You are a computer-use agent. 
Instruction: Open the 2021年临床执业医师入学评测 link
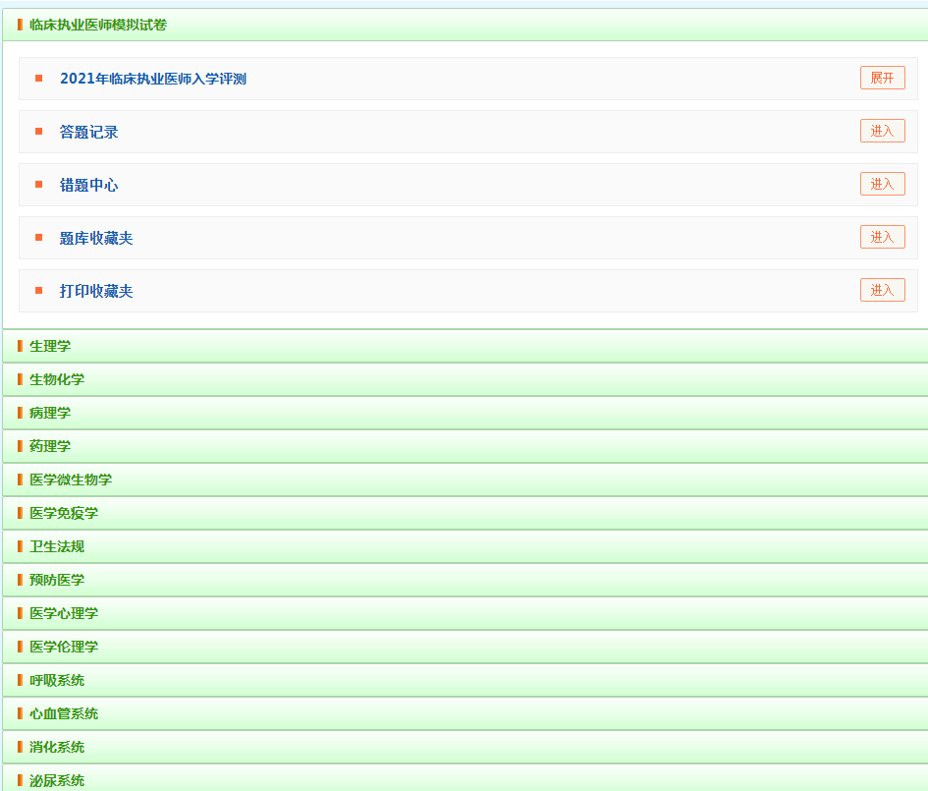(x=153, y=79)
